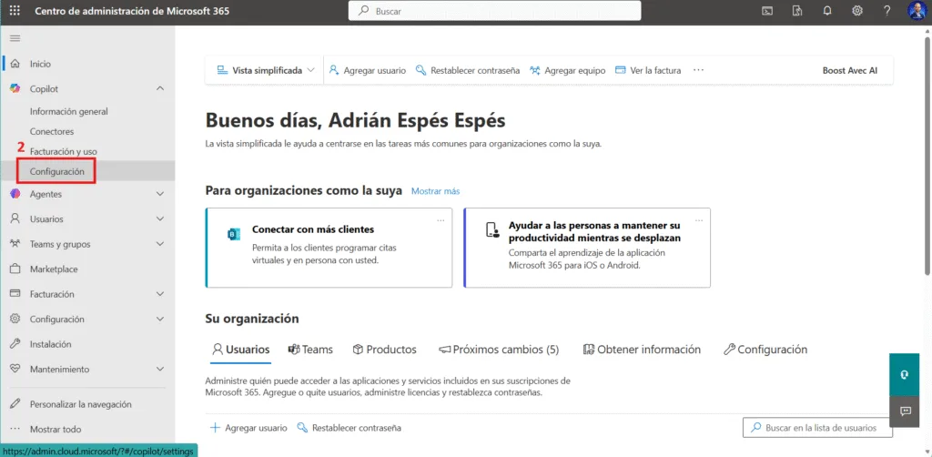Click Boost Avec AI organization name

point(850,70)
